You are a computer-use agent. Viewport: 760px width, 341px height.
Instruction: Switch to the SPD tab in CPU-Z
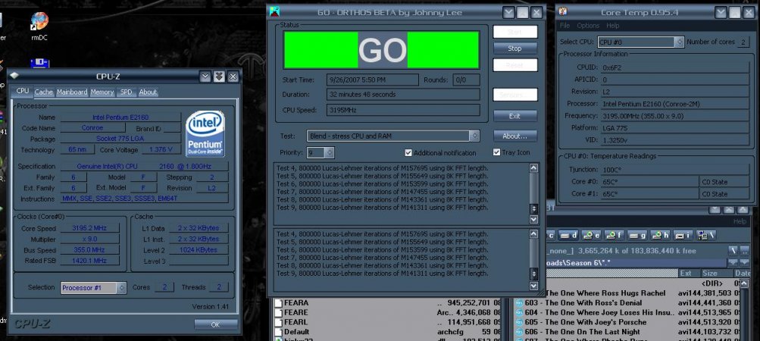pyautogui.click(x=126, y=92)
